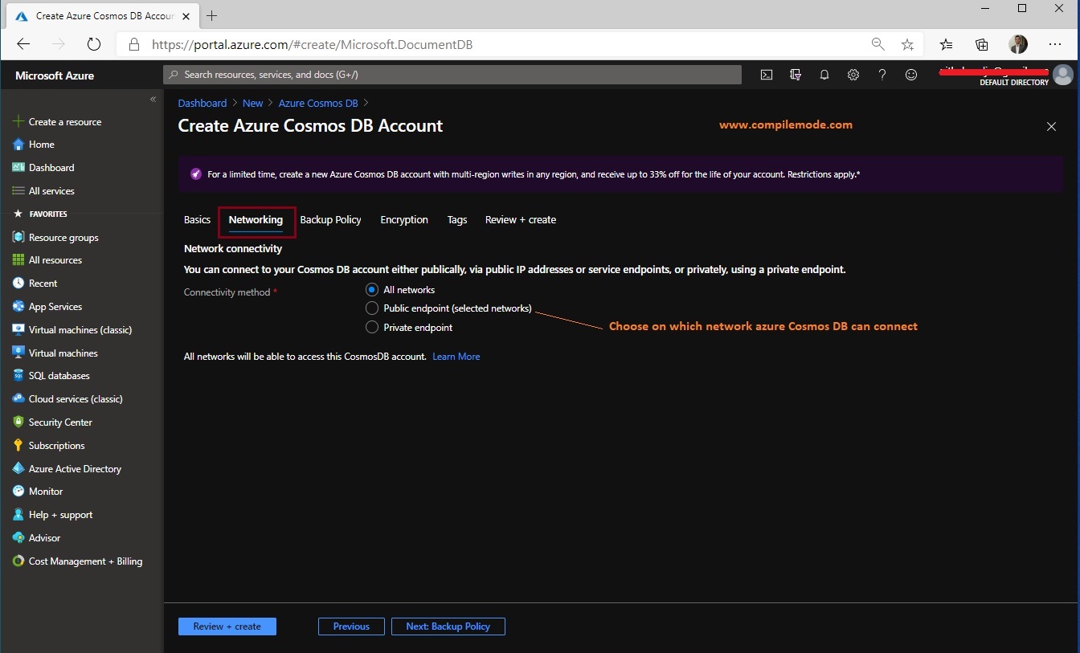The image size is (1080, 653).
Task: Add this page to favorites star
Action: pyautogui.click(x=907, y=45)
